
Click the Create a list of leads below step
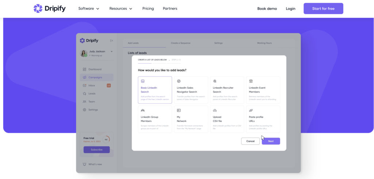click(x=152, y=60)
